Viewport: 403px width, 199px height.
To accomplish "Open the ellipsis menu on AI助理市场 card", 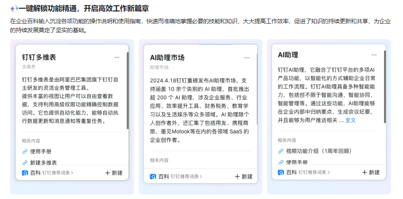I will click(x=247, y=58).
